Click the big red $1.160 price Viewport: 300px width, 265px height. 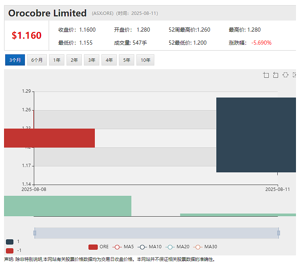pyautogui.click(x=27, y=35)
